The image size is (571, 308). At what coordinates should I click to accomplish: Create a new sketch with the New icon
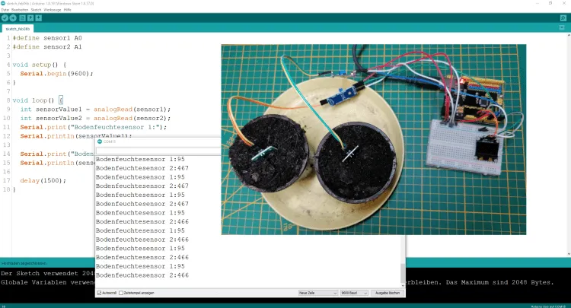[x=22, y=17]
